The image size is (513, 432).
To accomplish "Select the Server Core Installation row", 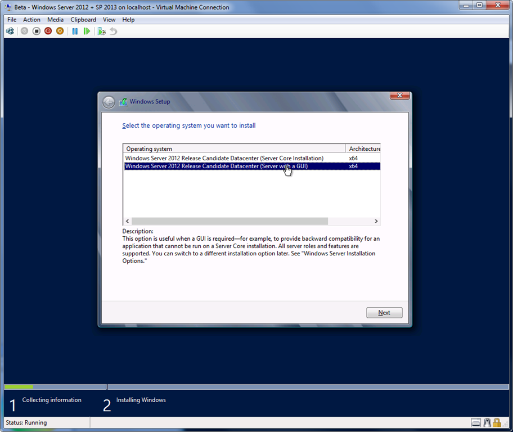I will 252,158.
